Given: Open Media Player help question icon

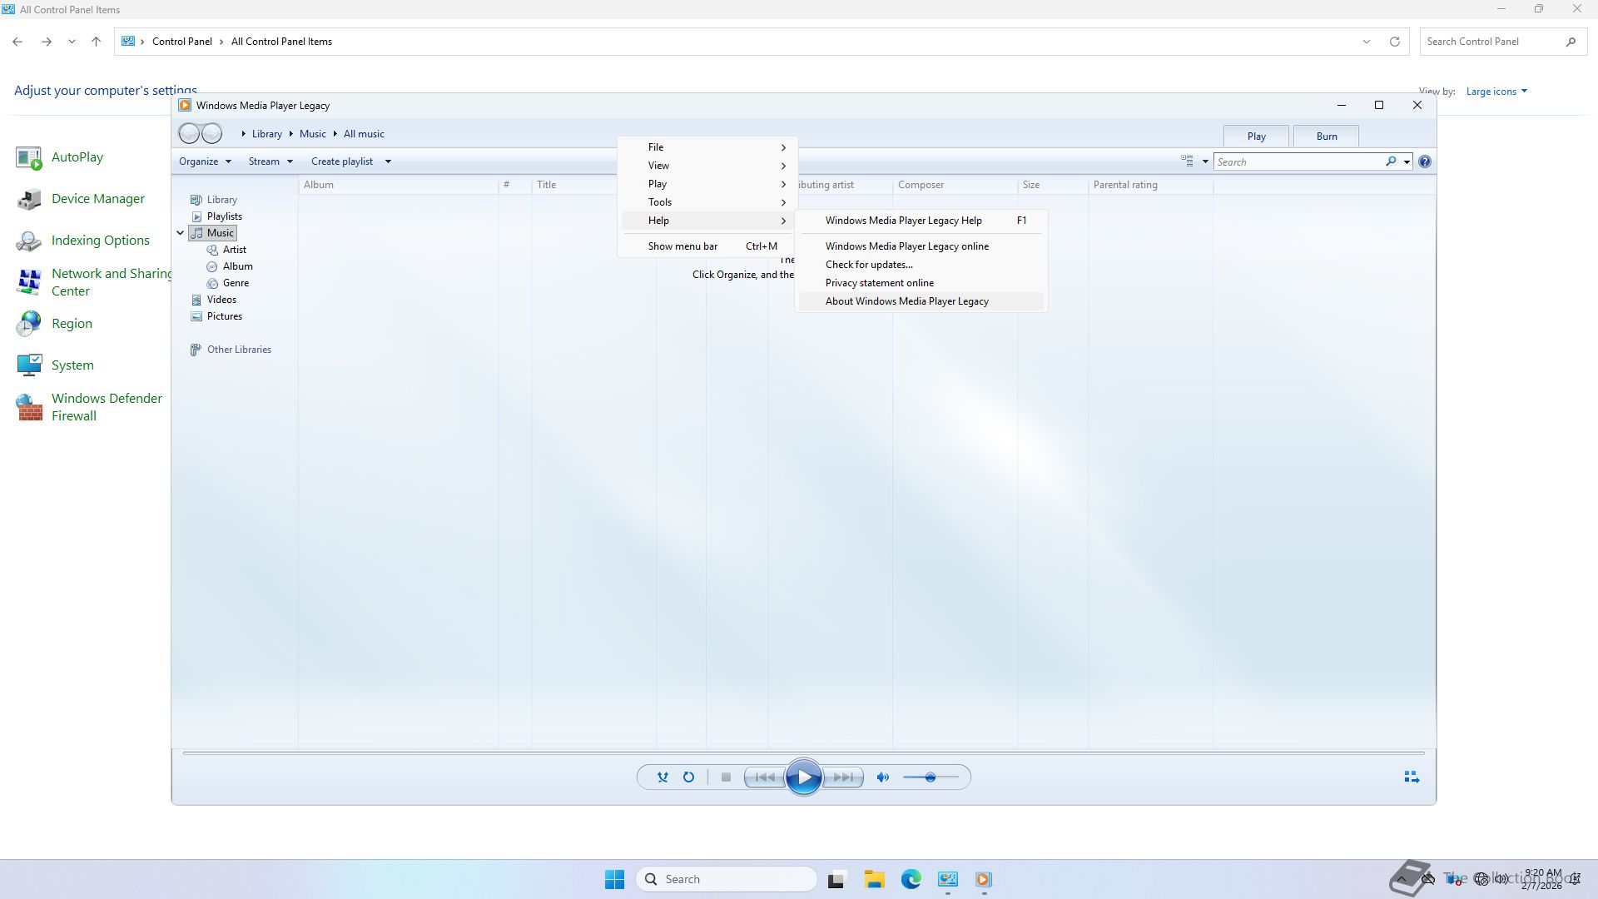Looking at the screenshot, I should [1425, 161].
